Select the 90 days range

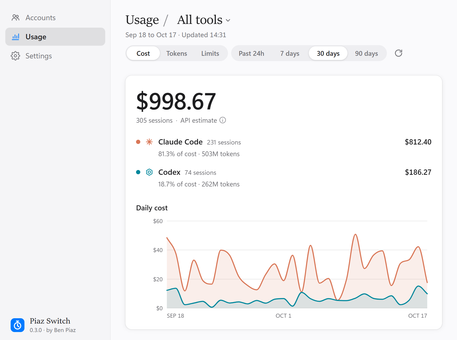coord(366,53)
